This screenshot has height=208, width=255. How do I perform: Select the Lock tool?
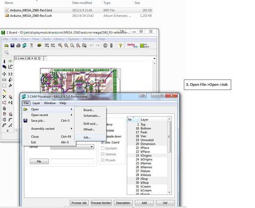click(x=4, y=108)
